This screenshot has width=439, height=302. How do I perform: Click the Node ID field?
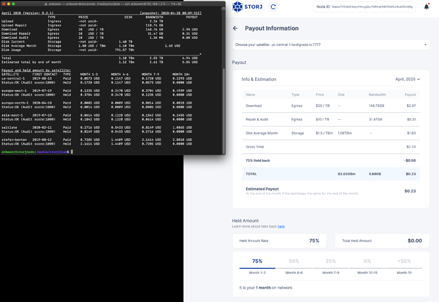[x=365, y=7]
